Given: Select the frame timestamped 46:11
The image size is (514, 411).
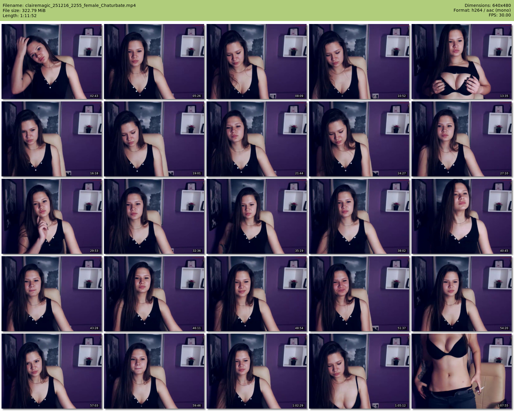Looking at the screenshot, I should tap(154, 294).
